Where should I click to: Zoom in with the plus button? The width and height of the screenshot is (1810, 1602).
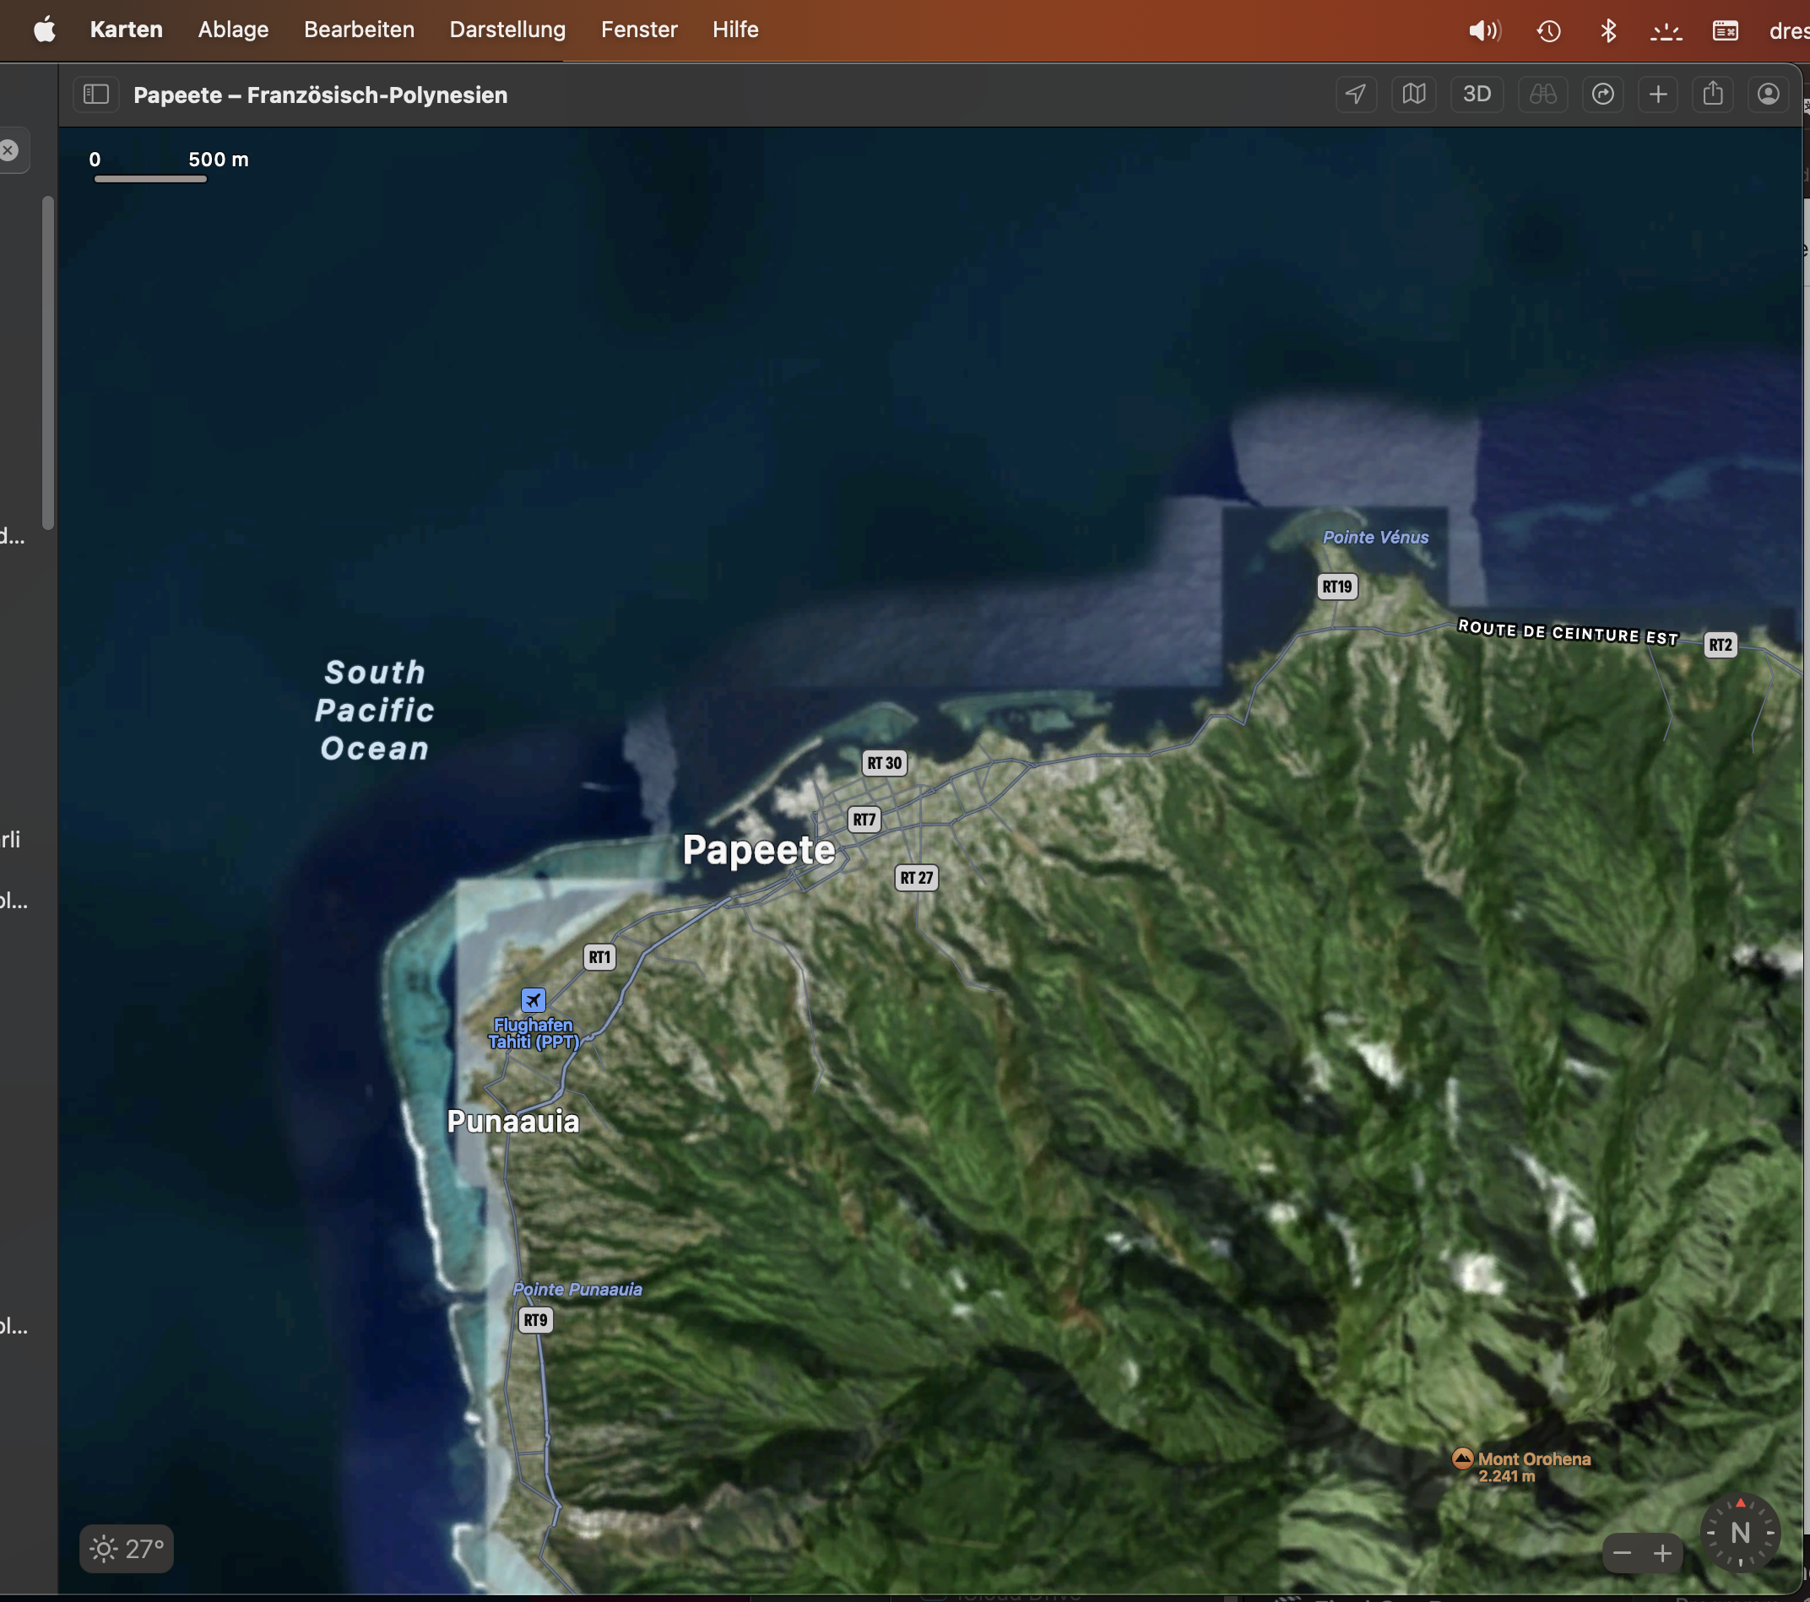click(x=1662, y=1552)
